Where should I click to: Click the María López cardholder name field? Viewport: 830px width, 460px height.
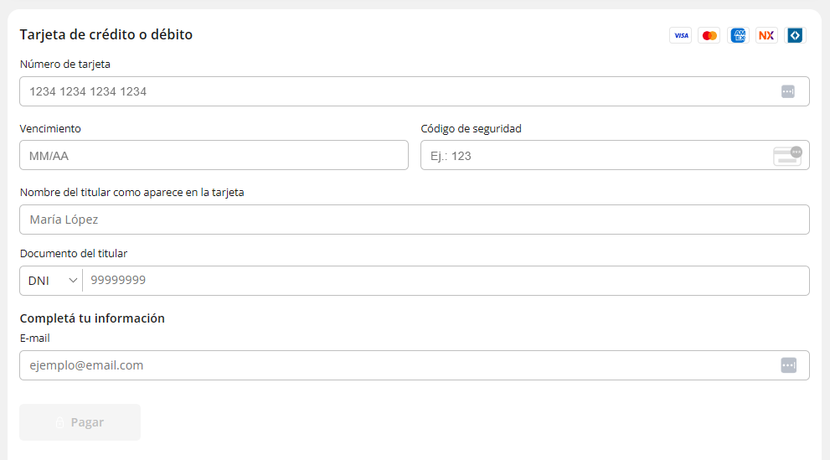pos(415,220)
